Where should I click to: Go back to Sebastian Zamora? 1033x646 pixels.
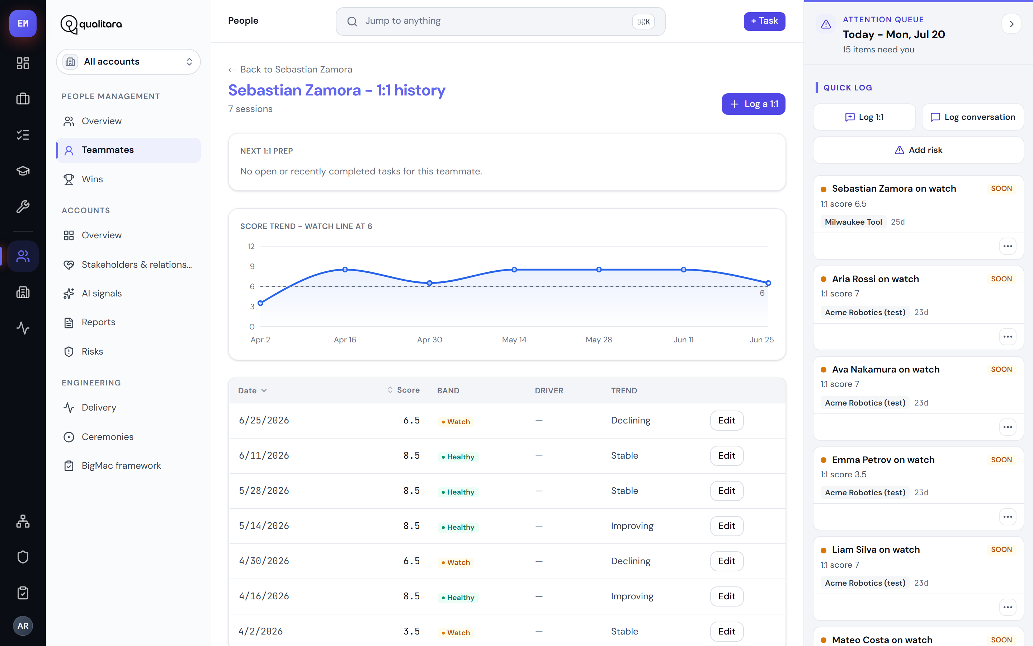290,69
